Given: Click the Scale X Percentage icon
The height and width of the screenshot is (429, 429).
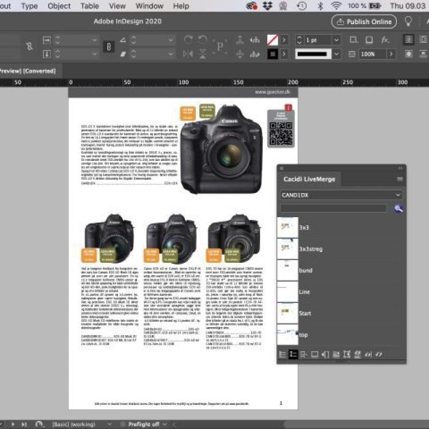Looking at the screenshot, I should click(47, 40).
